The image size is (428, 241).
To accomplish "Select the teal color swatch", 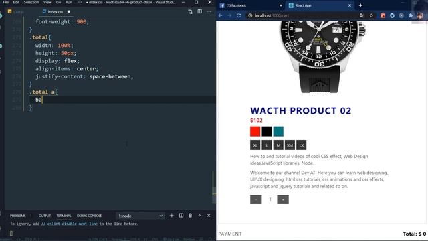I will pyautogui.click(x=278, y=131).
